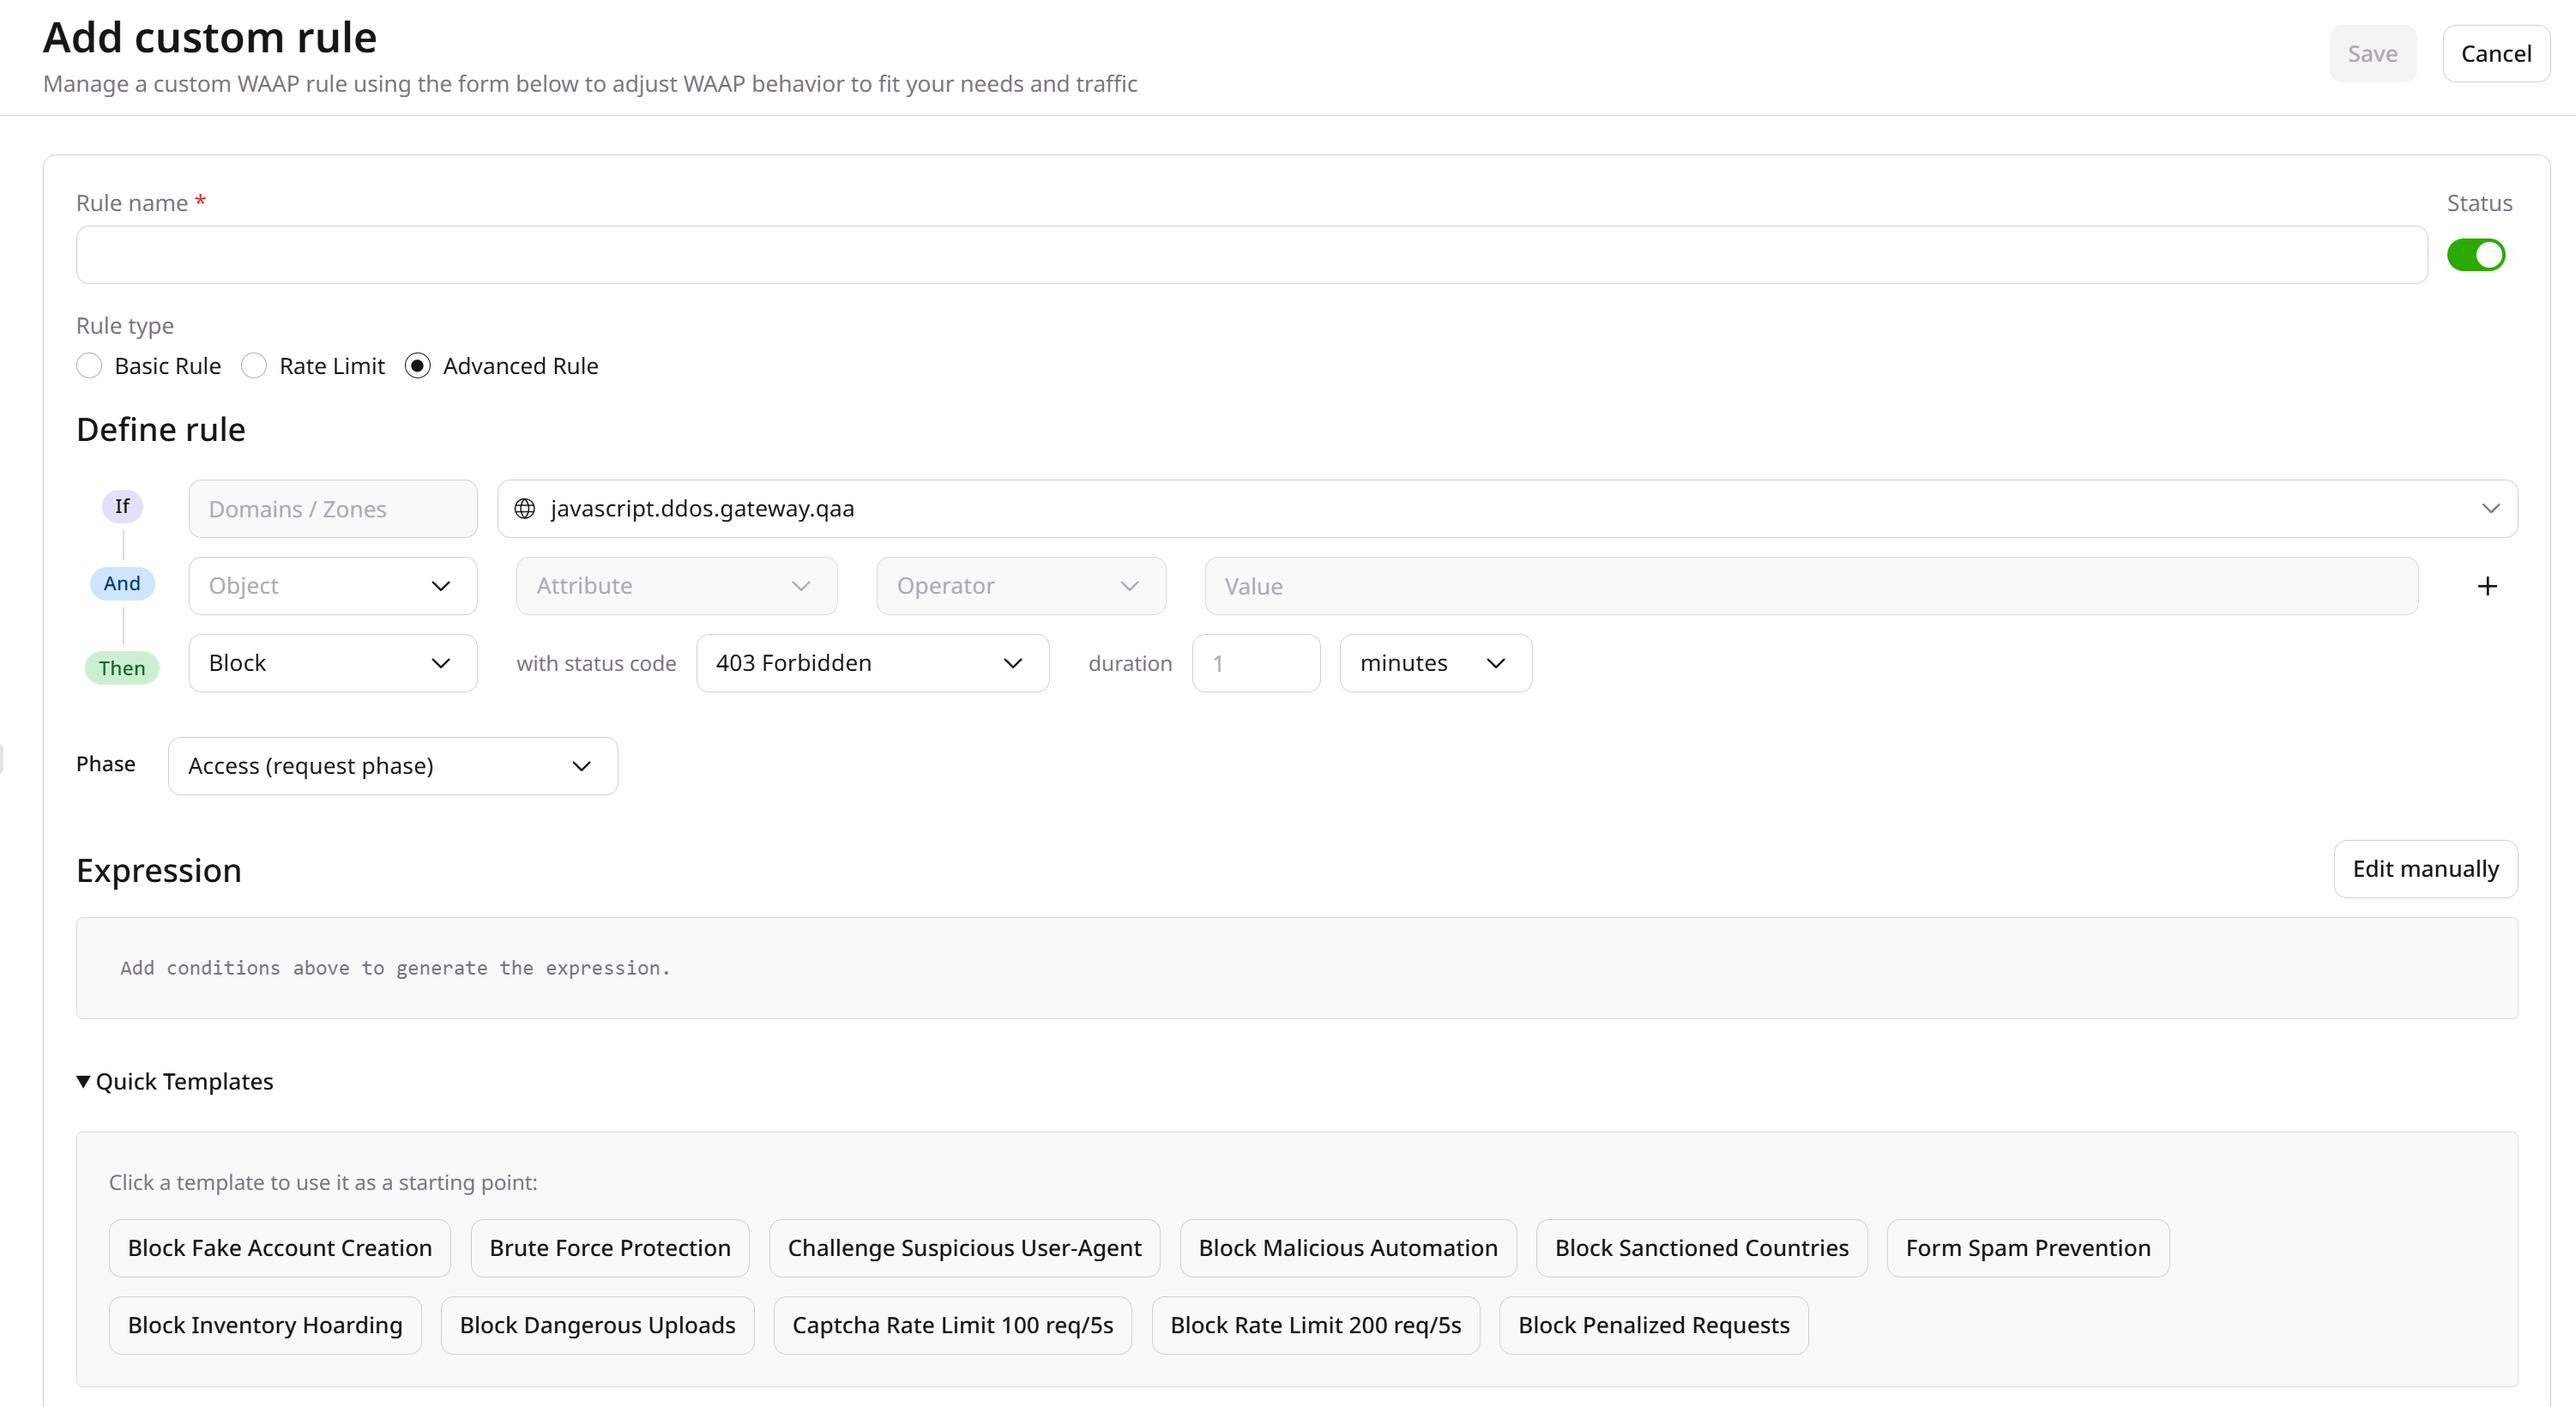Focus the Rule name input field
2576x1407 pixels.
pyautogui.click(x=1252, y=255)
